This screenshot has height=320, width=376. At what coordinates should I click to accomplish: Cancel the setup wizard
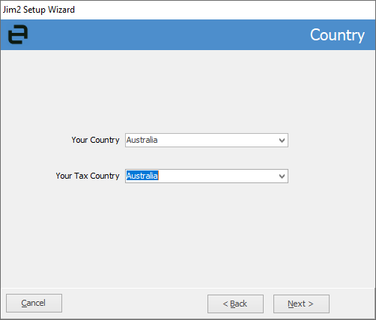(x=34, y=303)
